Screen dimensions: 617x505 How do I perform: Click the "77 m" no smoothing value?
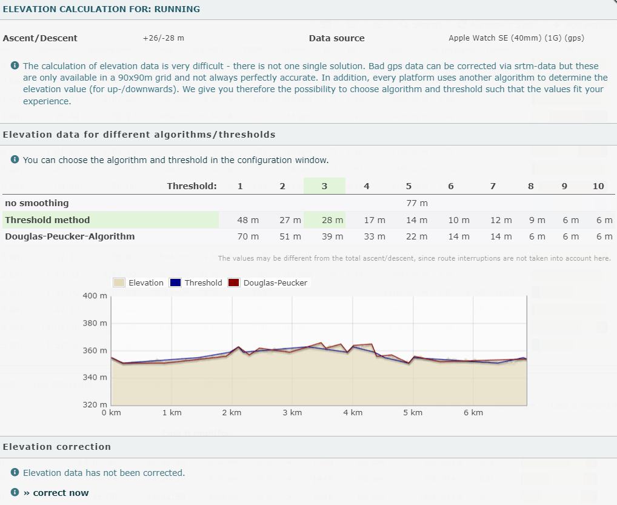click(x=417, y=203)
